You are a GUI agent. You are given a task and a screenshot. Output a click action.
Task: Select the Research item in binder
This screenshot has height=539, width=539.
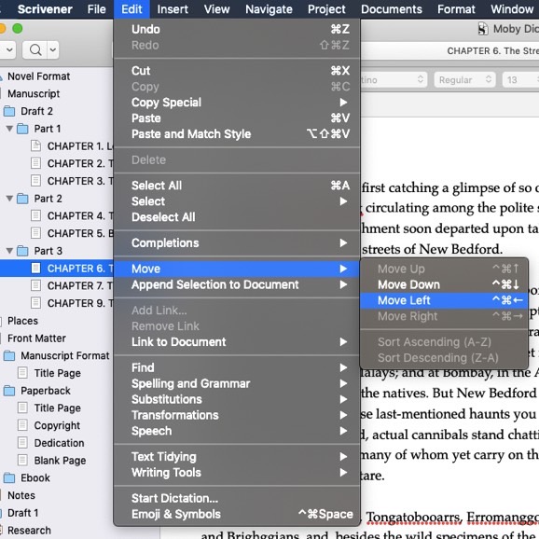tap(29, 531)
